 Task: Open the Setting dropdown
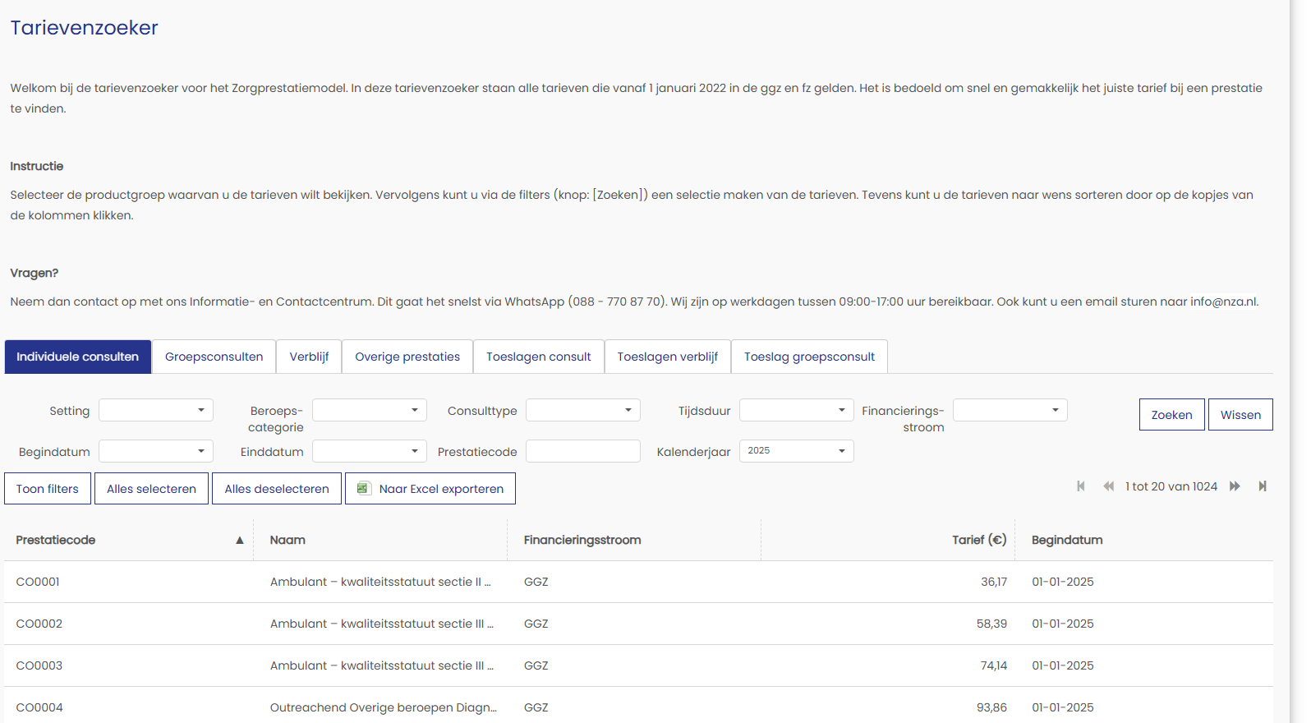coord(156,410)
